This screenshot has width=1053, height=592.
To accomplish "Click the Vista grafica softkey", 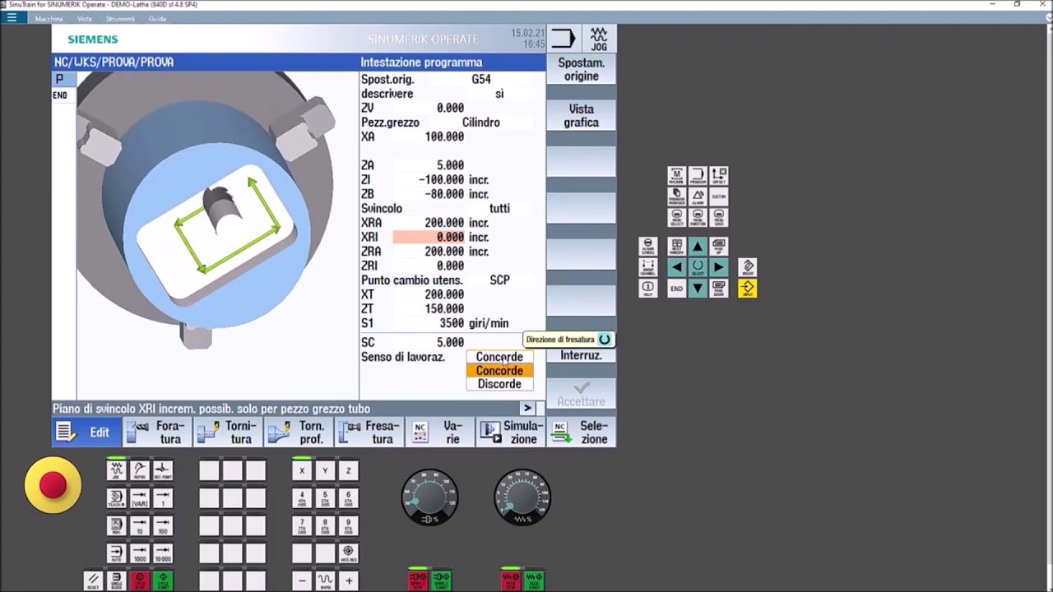I will [581, 116].
